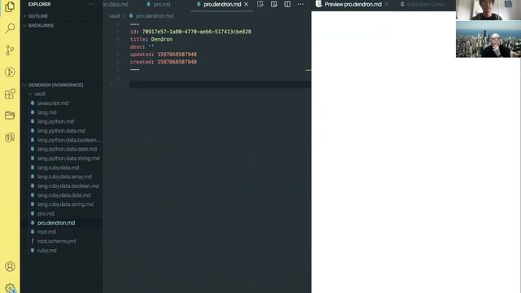521x293 pixels.
Task: Expand the Backlinks section
Action: pyautogui.click(x=41, y=25)
